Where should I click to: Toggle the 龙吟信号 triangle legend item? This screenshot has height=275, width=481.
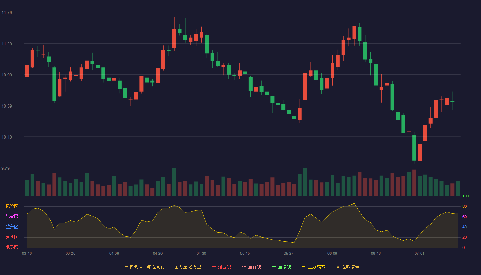348,267
